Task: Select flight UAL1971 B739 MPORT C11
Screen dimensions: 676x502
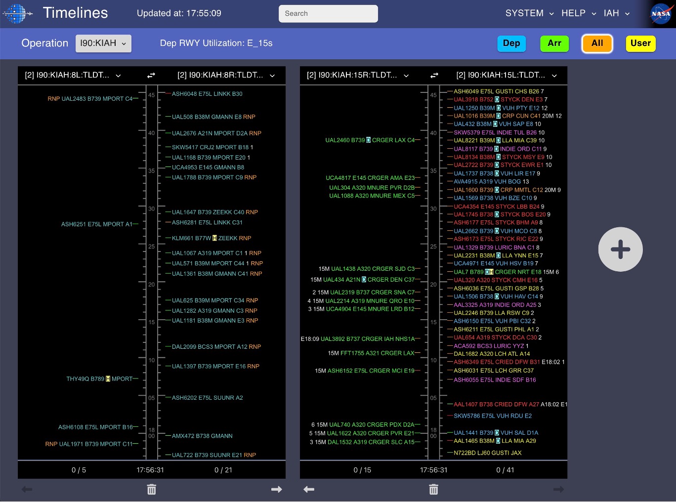Action: 89,444
